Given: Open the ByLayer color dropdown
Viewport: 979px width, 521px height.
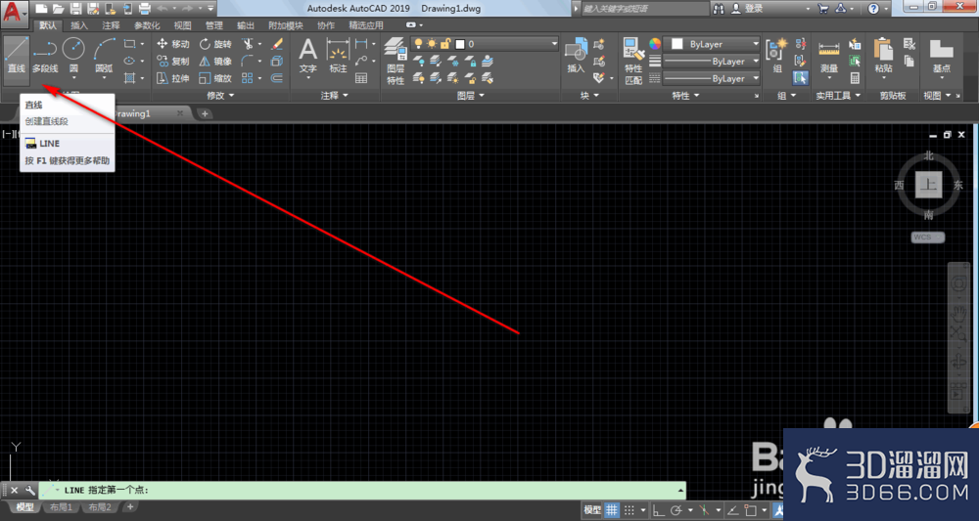Looking at the screenshot, I should 711,44.
